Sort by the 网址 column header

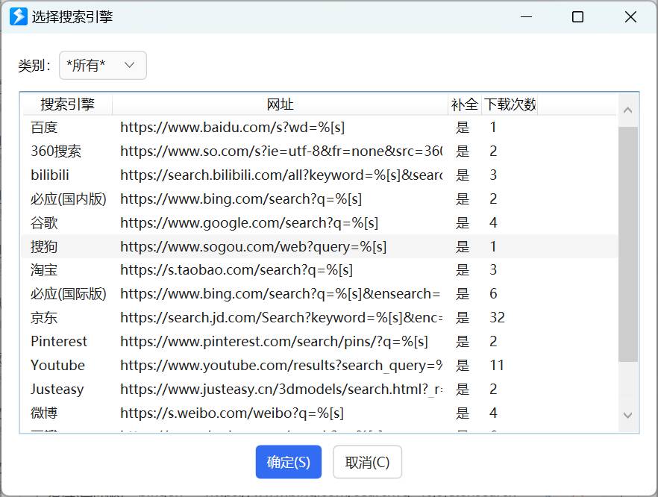[280, 104]
